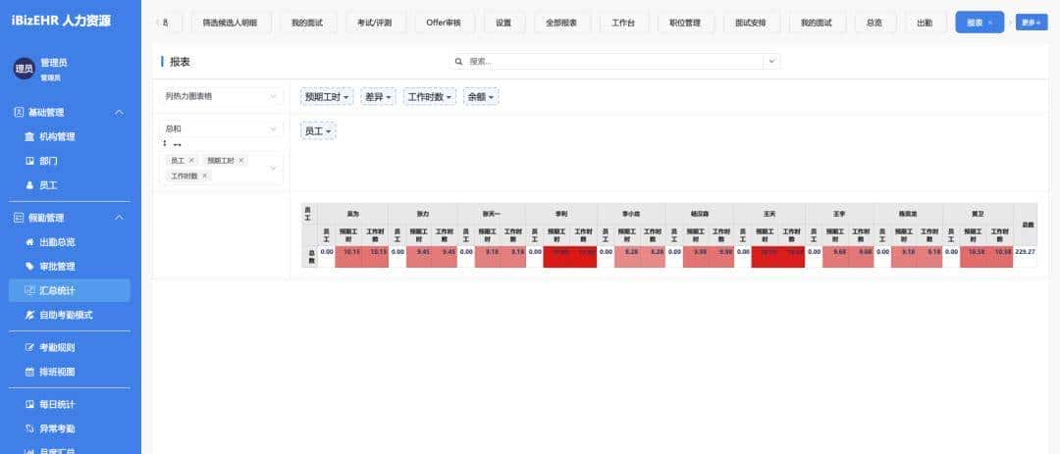Viewport: 1060px width, 454px height.
Task: Switch to the 筛选候选人明细 tab
Action: coord(231,23)
